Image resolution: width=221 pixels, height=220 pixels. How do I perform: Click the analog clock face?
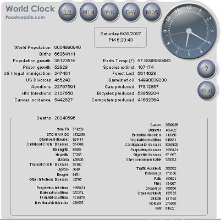tap(189, 31)
